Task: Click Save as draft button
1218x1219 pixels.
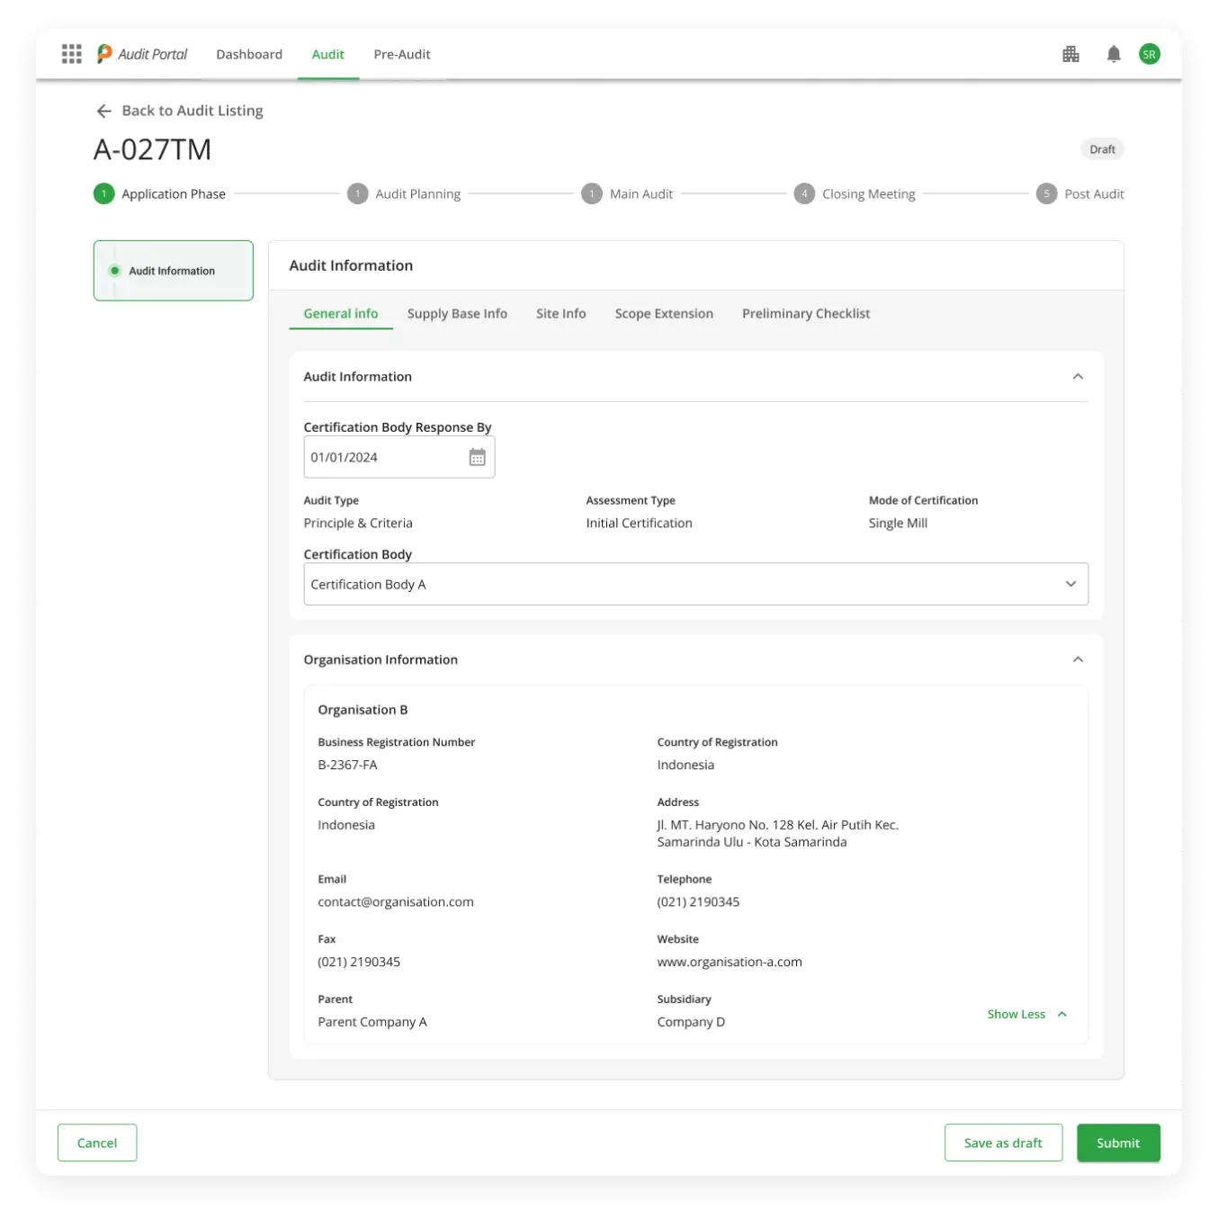Action: click(x=1003, y=1143)
